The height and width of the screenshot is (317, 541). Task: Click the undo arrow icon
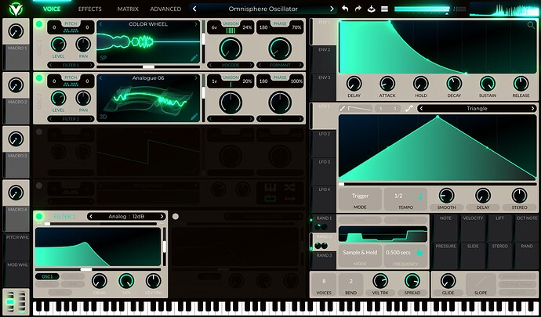[x=344, y=9]
